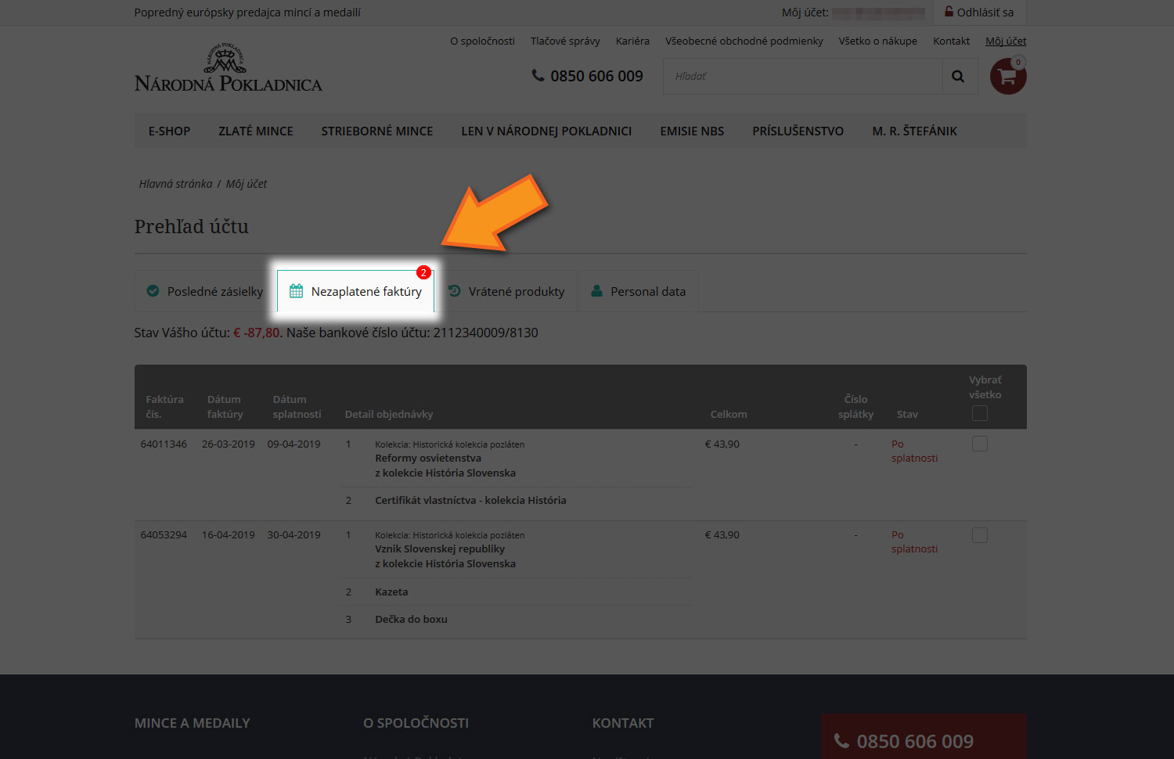
Task: Click Môj účet breadcrumb
Action: click(x=247, y=184)
